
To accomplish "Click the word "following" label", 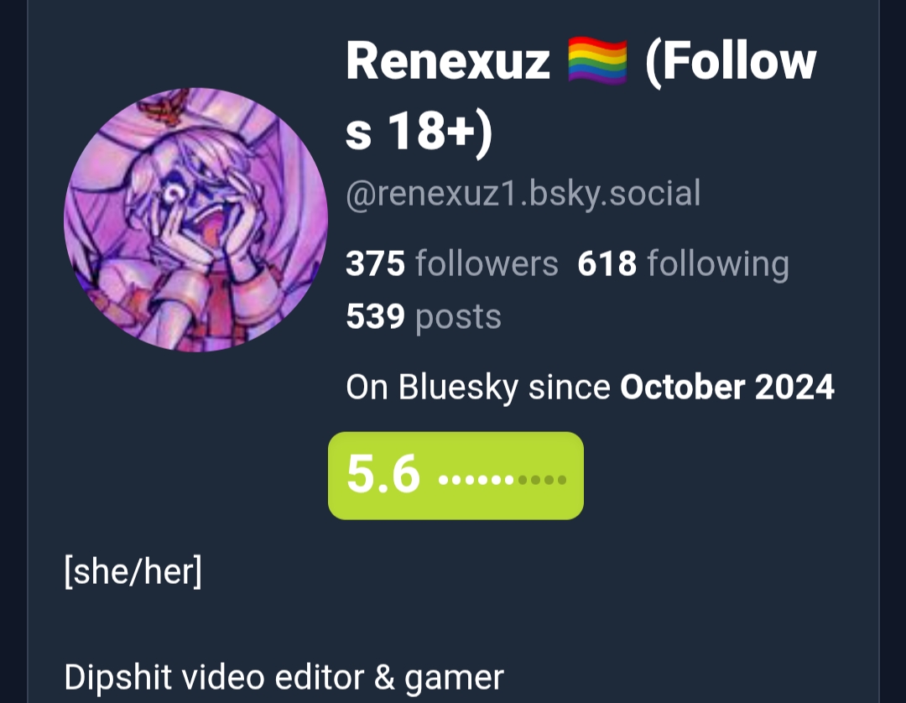I will (x=718, y=265).
